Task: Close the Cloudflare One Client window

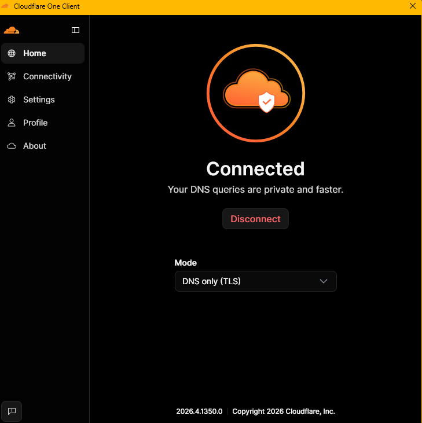Action: point(413,6)
